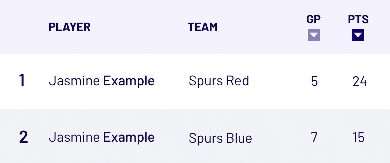This screenshot has height=163, width=390.
Task: Click surname Example in the Spurs Red row
Action: click(129, 81)
